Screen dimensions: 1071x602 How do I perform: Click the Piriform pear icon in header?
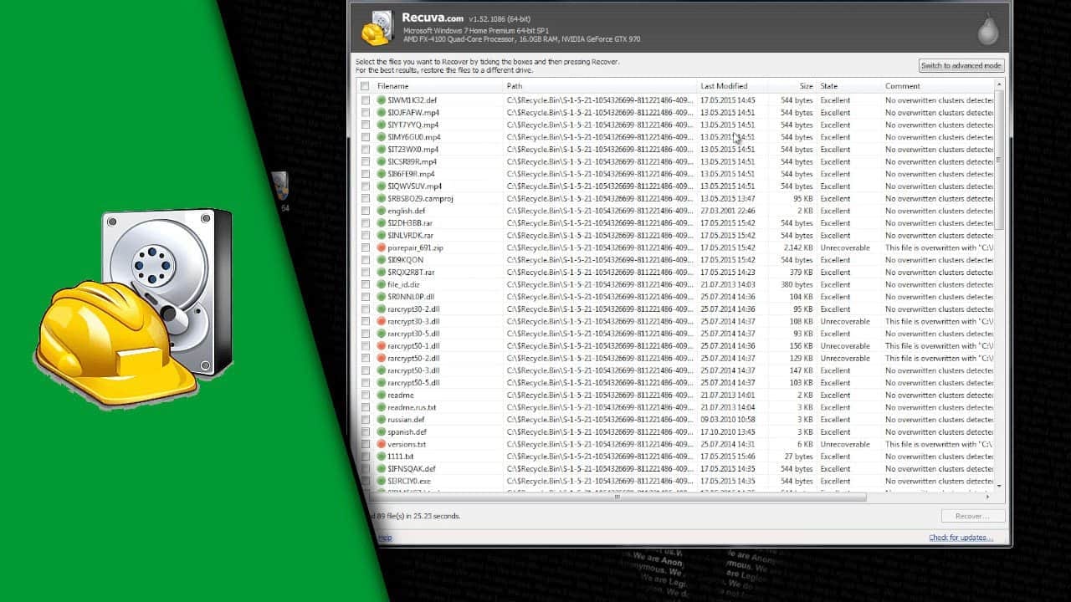point(988,29)
